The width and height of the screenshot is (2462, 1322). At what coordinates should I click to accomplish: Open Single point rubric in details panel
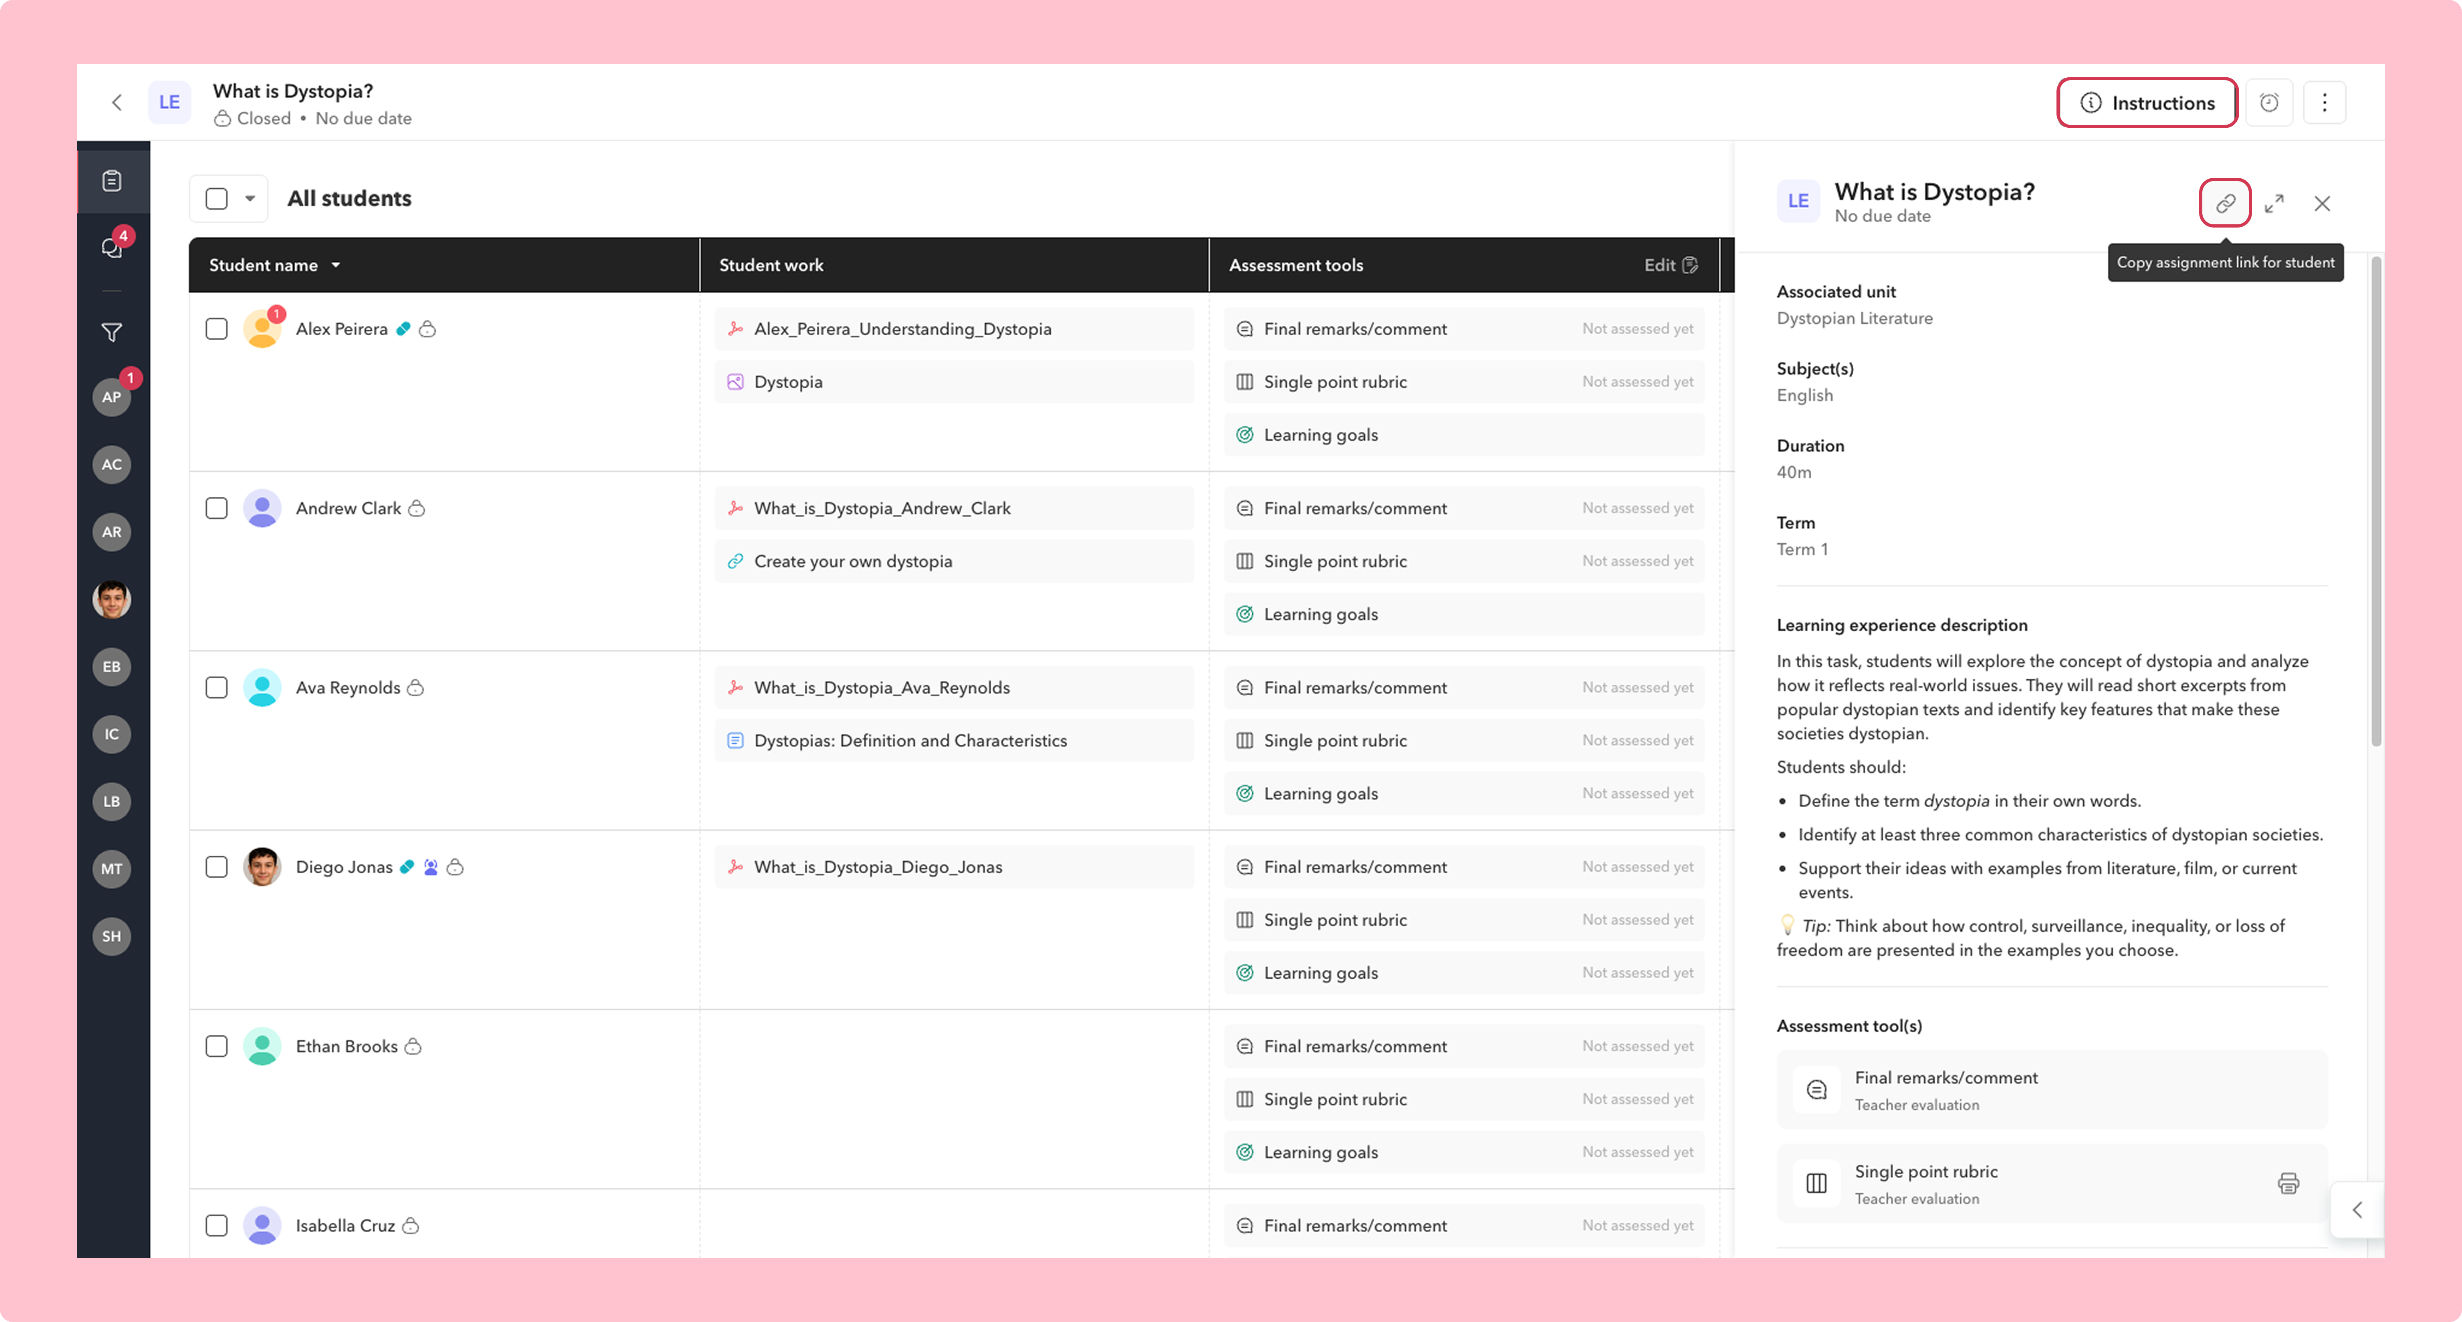tap(2052, 1183)
